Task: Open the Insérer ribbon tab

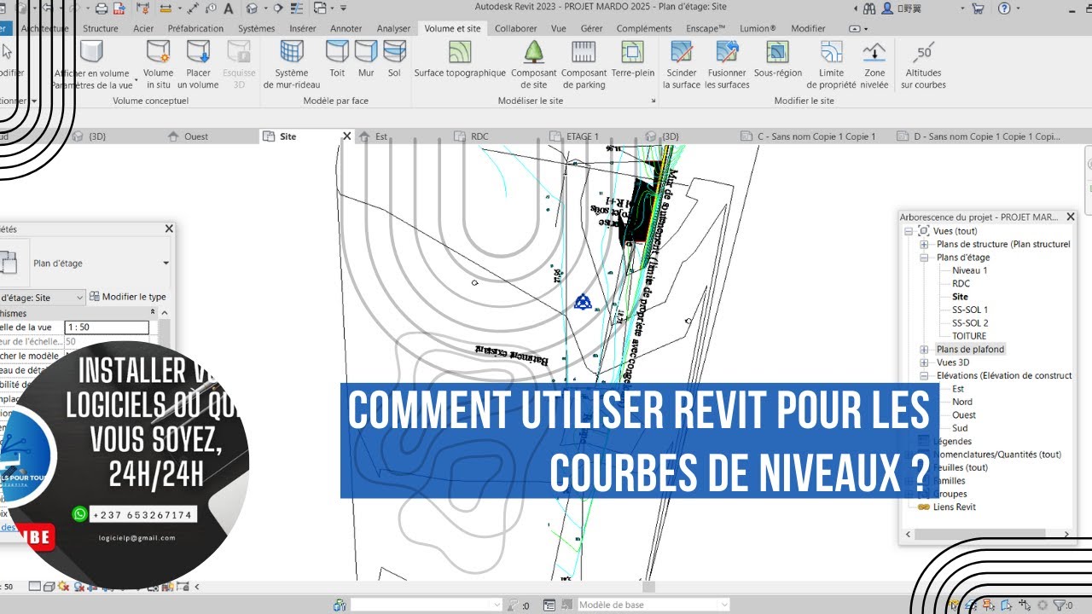Action: tap(303, 28)
